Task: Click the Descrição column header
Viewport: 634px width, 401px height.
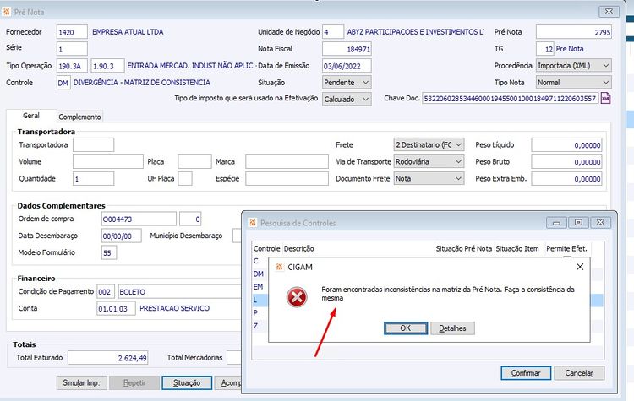Action: tap(298, 249)
